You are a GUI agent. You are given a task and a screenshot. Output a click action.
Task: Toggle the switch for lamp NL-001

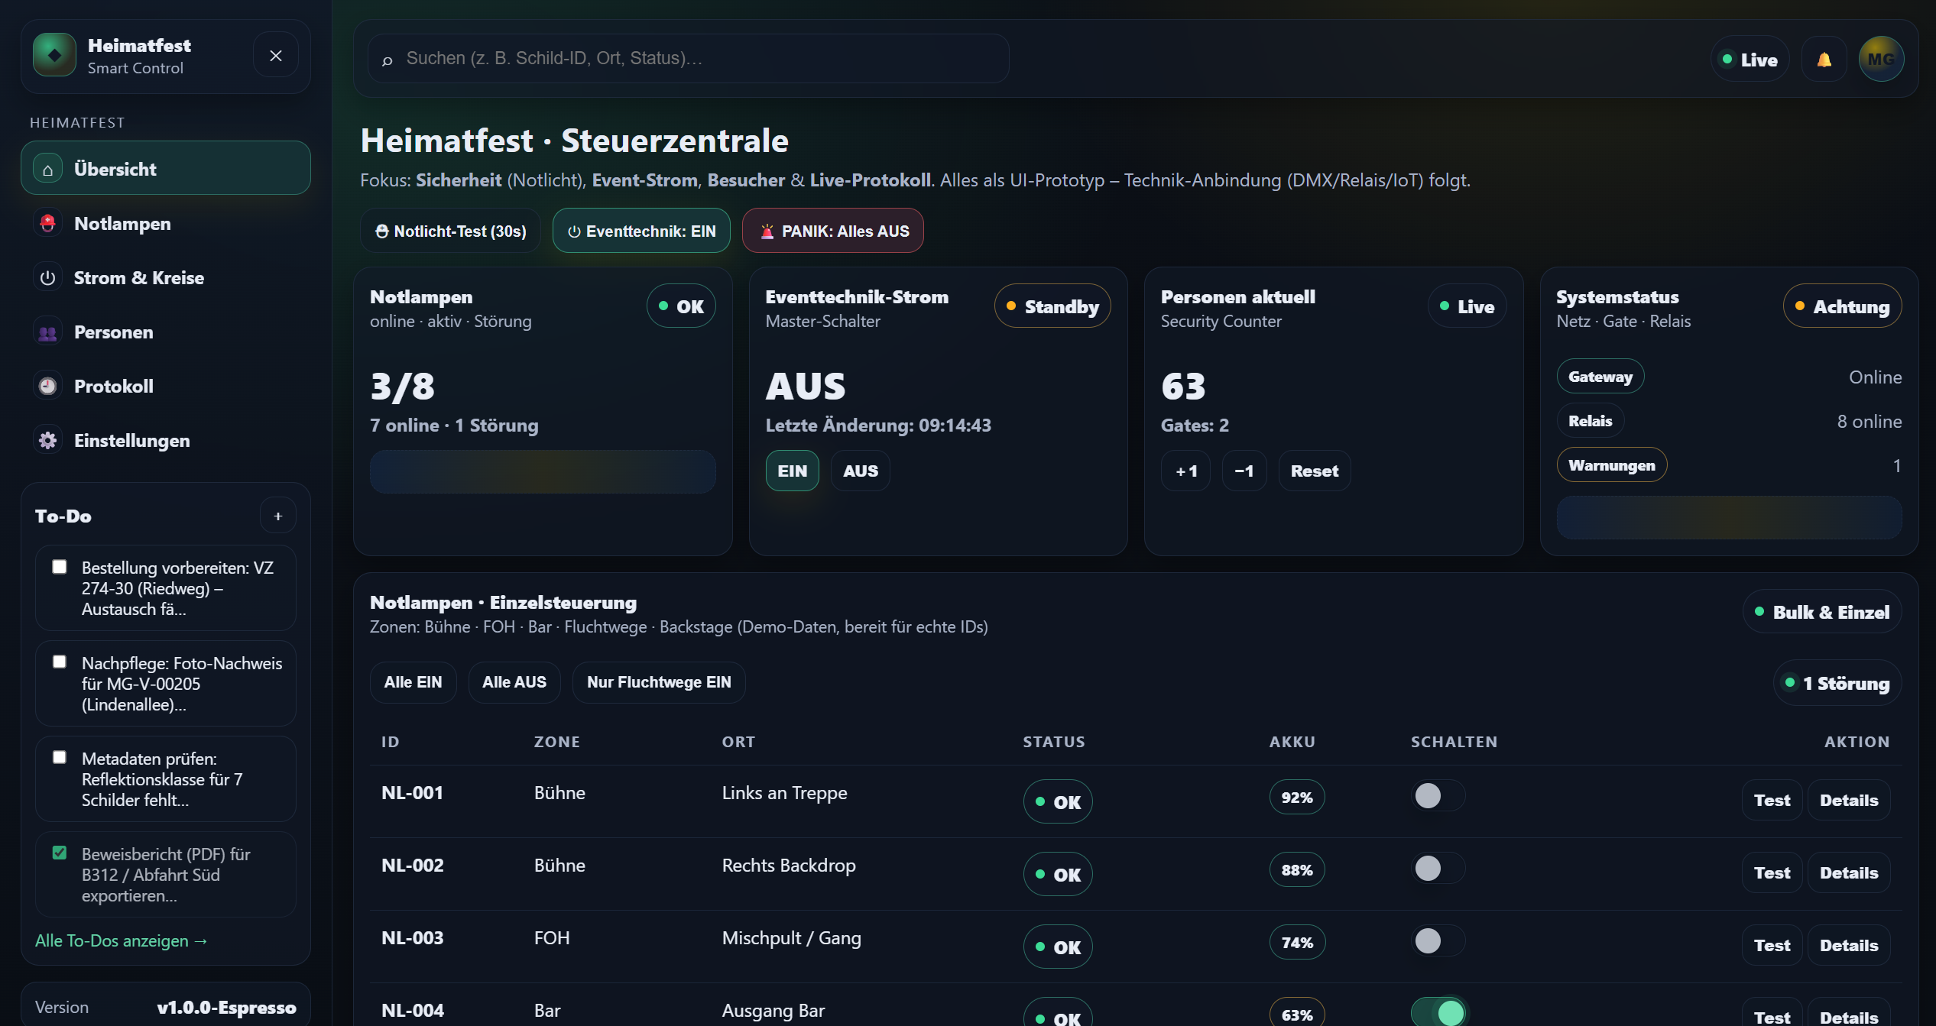point(1437,796)
